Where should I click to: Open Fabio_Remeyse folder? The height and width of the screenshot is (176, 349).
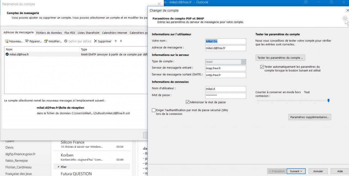coord(17,161)
